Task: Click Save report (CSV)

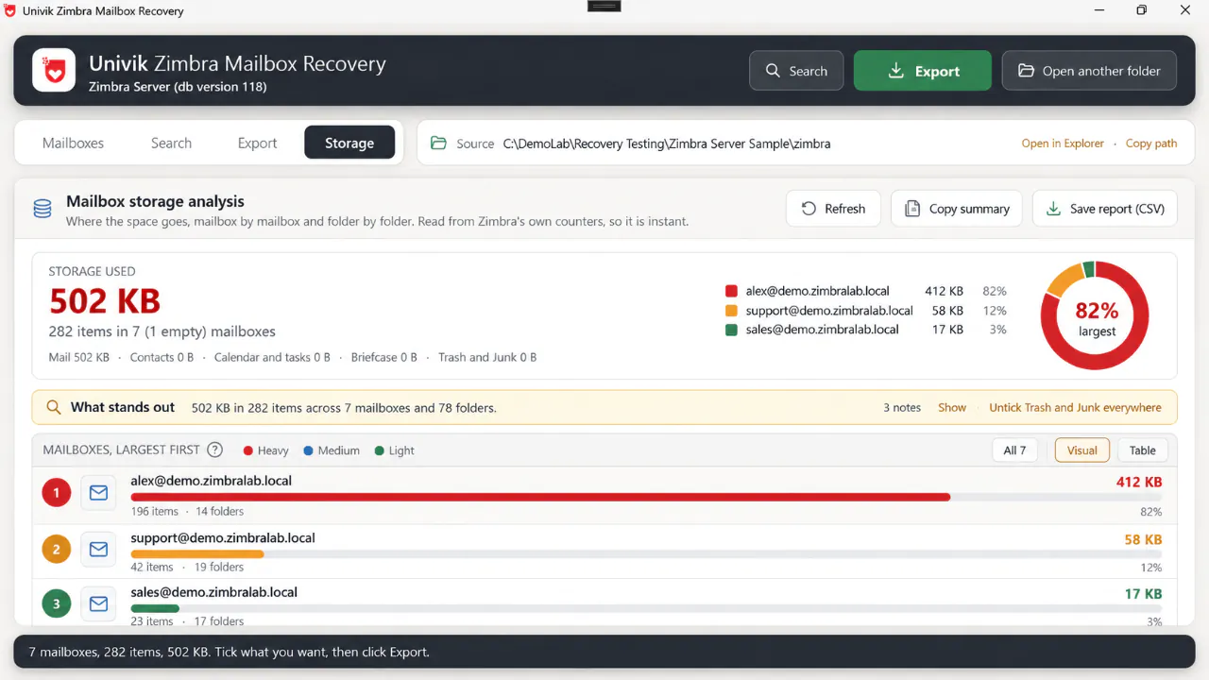Action: (1105, 209)
